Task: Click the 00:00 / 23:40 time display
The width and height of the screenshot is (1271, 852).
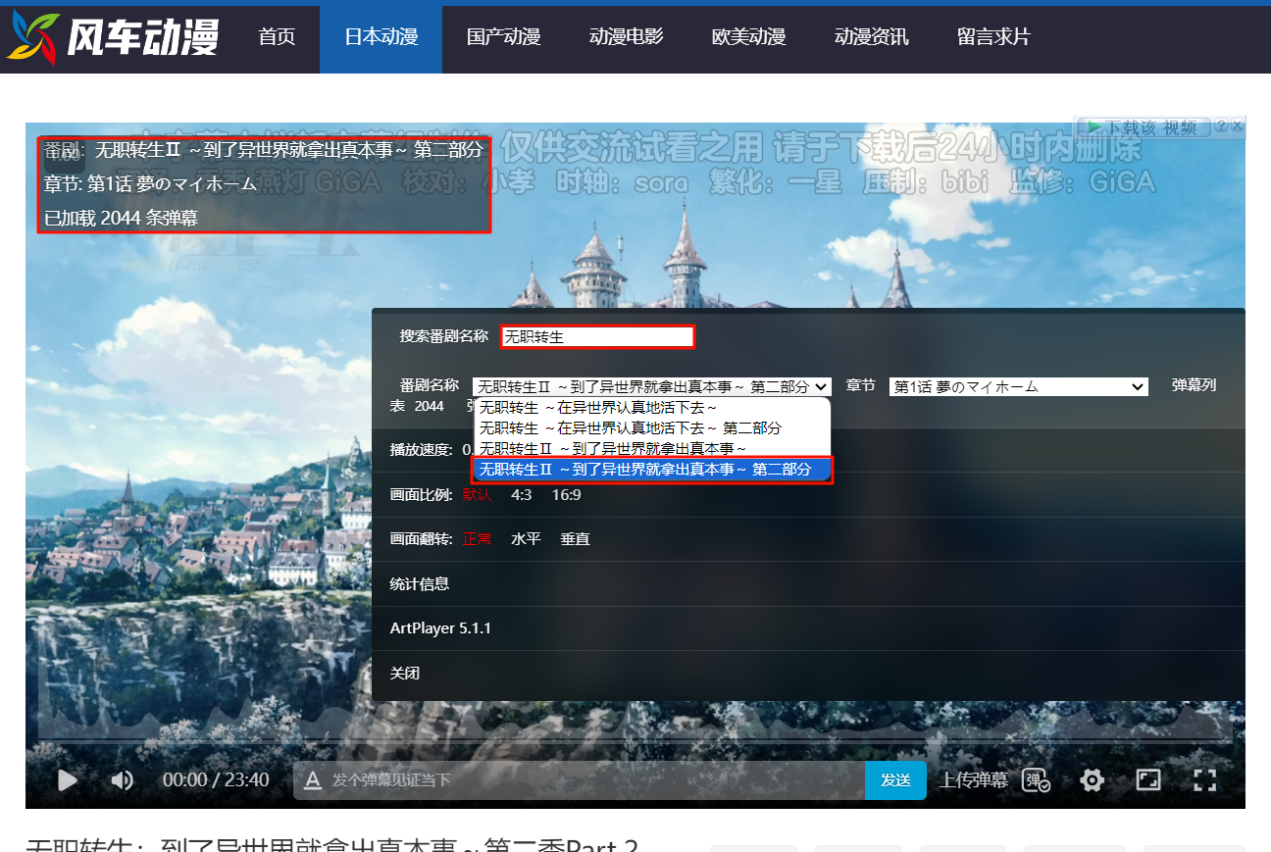Action: click(x=216, y=780)
